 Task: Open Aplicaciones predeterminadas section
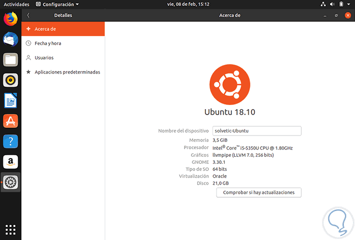click(x=63, y=72)
